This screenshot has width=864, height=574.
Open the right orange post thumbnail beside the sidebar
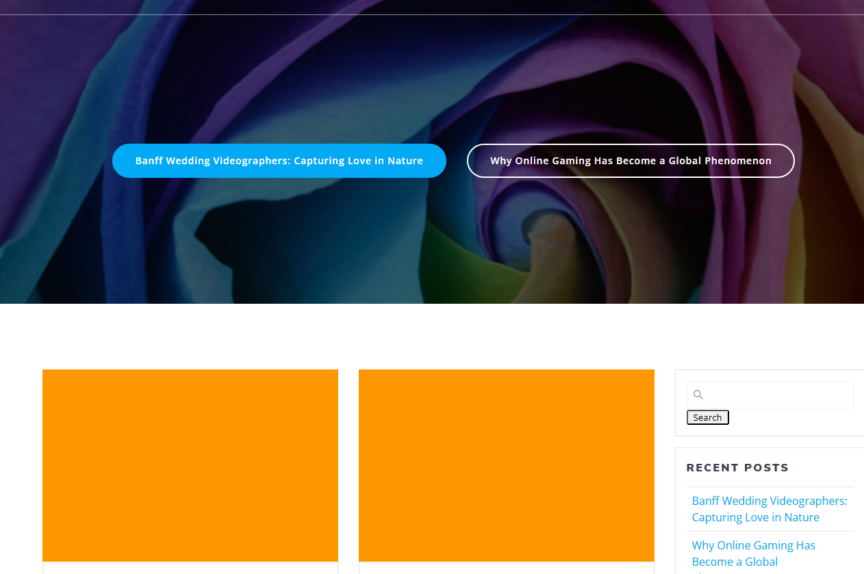[x=507, y=465]
